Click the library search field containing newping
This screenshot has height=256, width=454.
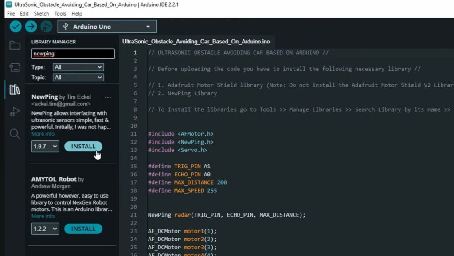click(x=73, y=54)
